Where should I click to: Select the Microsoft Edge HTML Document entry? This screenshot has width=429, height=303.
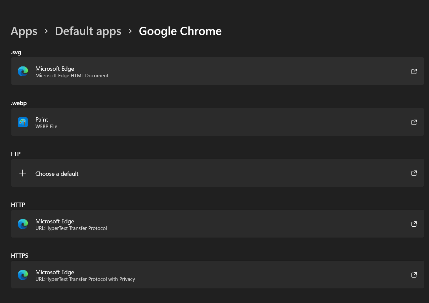coord(72,76)
